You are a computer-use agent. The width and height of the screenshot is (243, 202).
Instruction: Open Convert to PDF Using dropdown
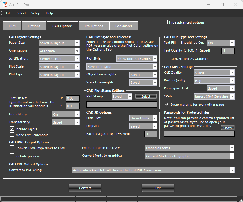(153, 170)
